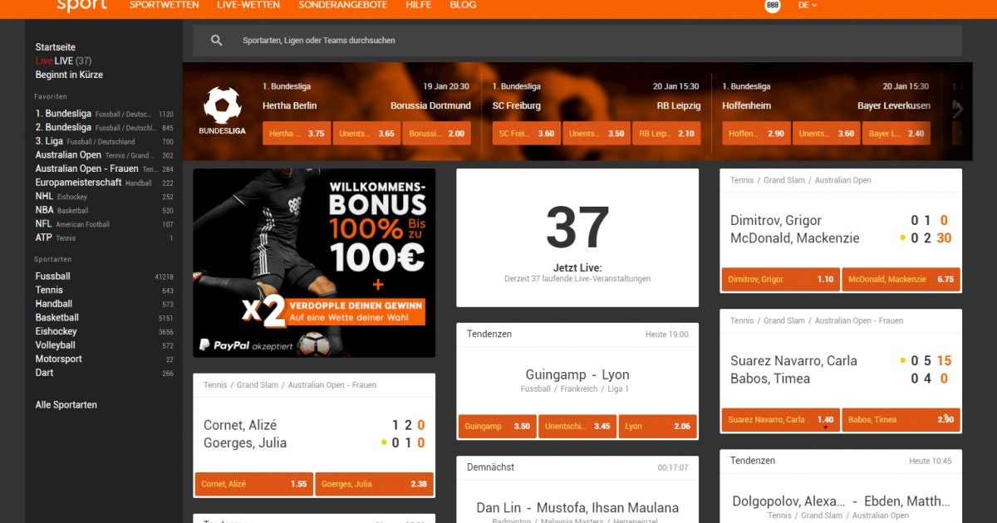The image size is (997, 523).
Task: Bet on Guingamp at 3.50
Action: (497, 427)
